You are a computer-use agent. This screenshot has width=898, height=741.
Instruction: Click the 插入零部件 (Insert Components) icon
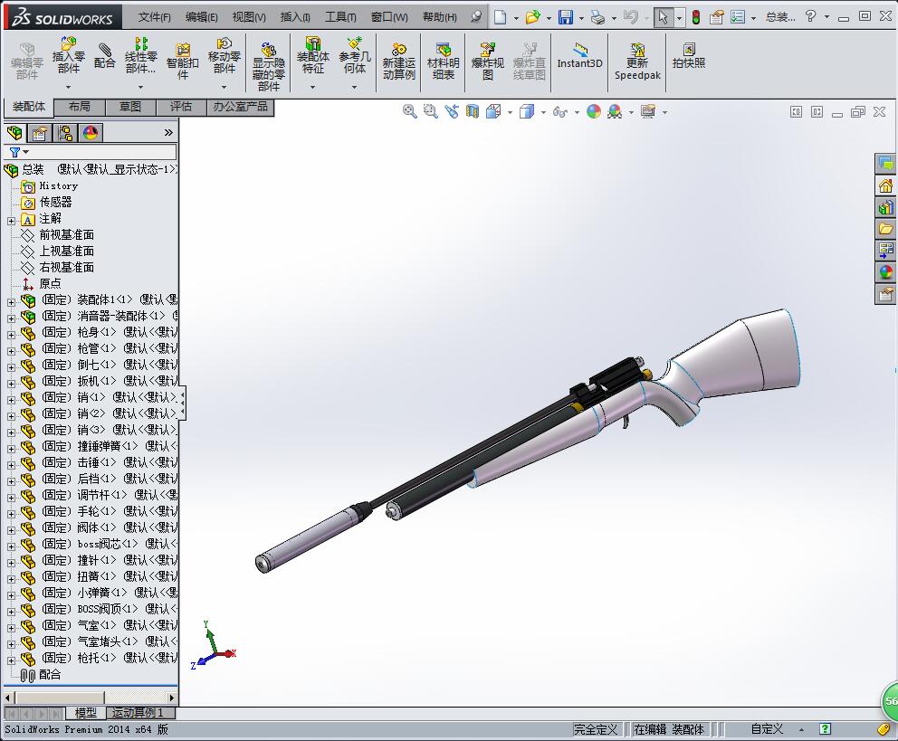point(68,55)
